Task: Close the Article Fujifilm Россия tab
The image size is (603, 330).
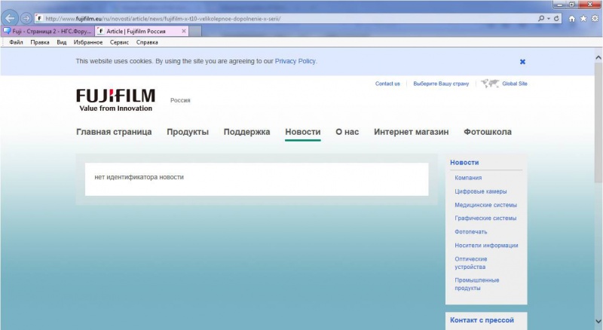Action: tap(184, 31)
